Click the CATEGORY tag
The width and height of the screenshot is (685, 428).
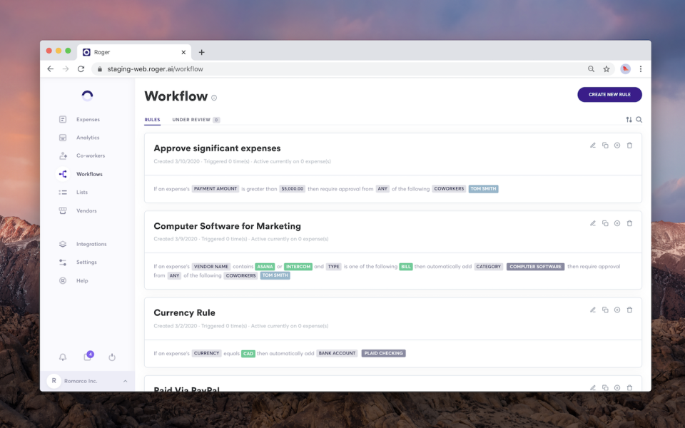[488, 266]
